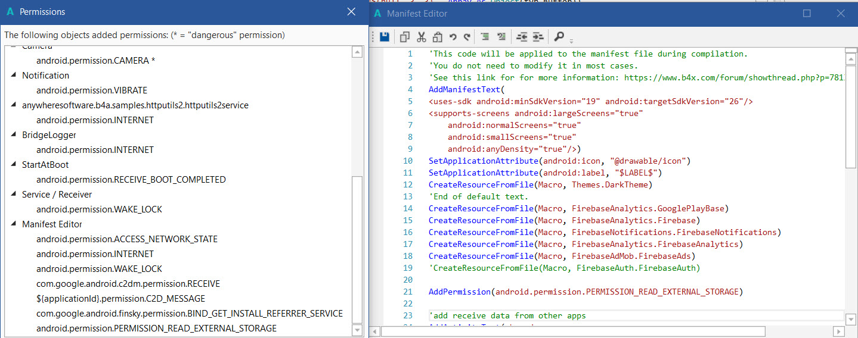This screenshot has width=858, height=338.
Task: Click the FirebaseAdMob.FirebaseAds line
Action: point(562,256)
